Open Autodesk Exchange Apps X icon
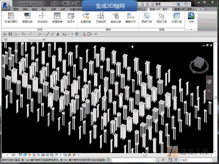 tap(178, 4)
